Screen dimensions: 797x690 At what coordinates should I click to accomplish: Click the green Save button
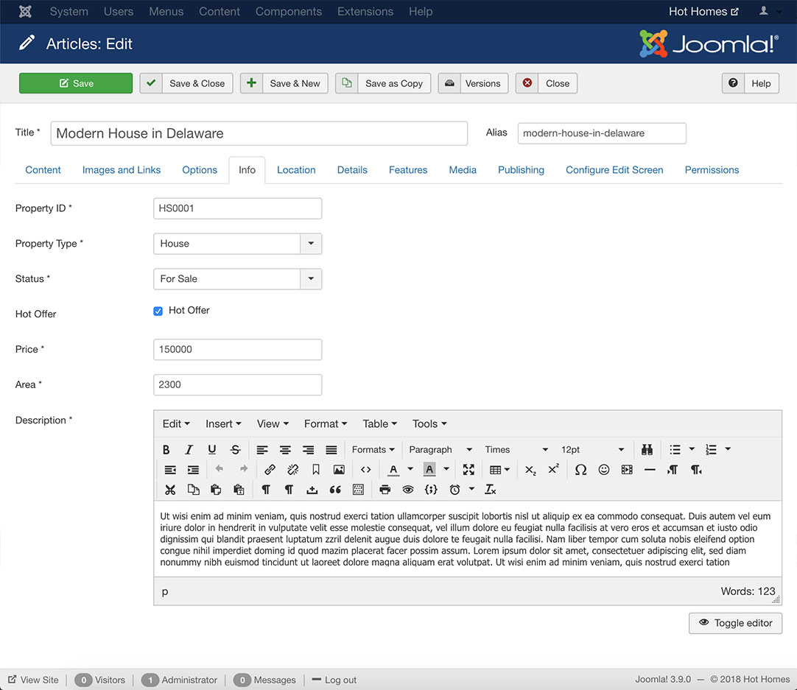[76, 83]
